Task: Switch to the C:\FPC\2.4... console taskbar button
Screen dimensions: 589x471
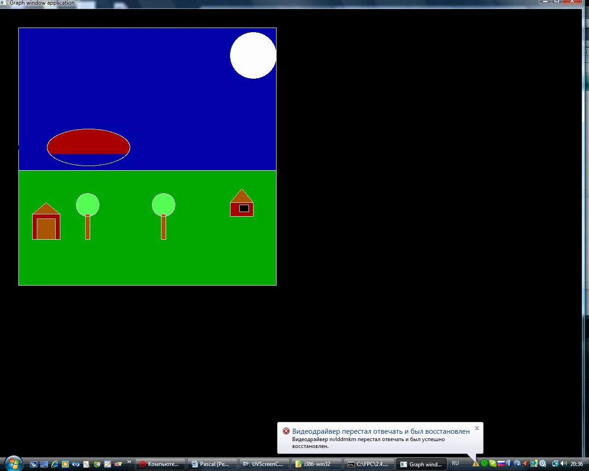Action: 368,464
